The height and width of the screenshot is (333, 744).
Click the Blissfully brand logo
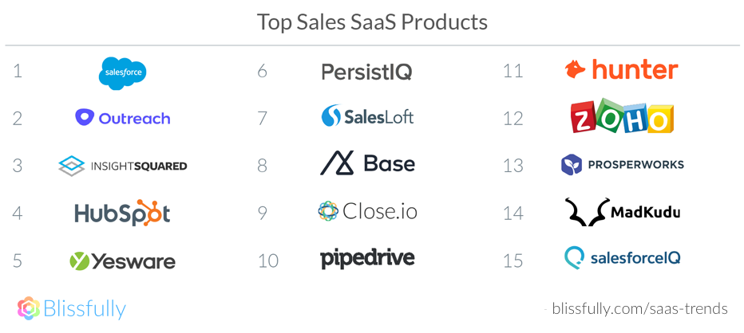click(x=72, y=308)
